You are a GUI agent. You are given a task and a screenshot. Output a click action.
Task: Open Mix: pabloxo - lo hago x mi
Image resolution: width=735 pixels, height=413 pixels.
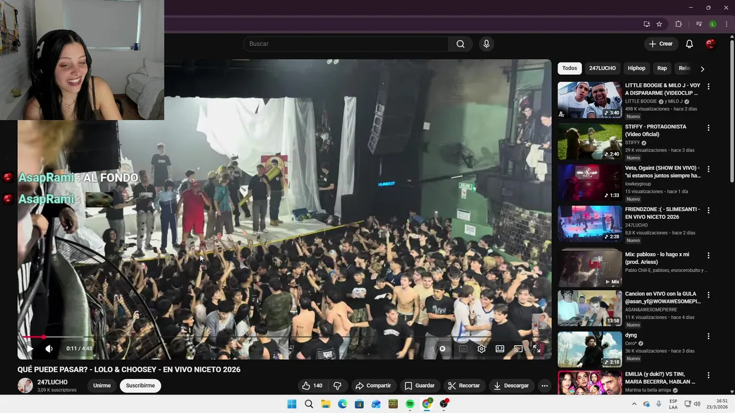pyautogui.click(x=657, y=258)
